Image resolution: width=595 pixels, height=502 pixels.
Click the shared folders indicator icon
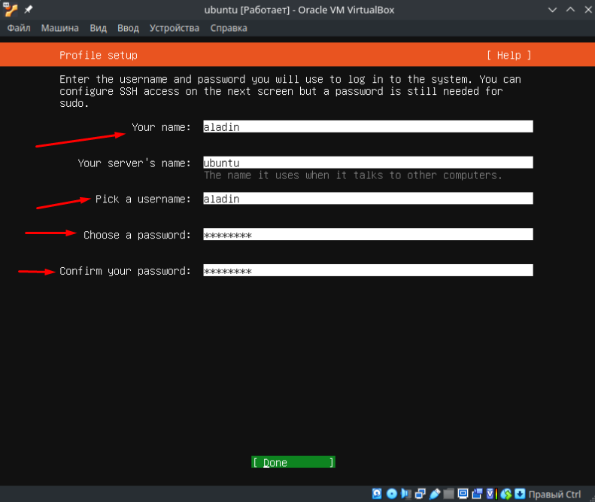click(x=448, y=494)
